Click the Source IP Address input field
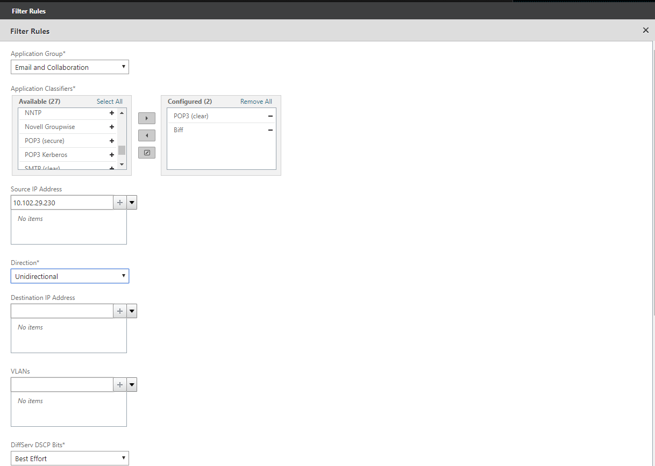 click(62, 203)
